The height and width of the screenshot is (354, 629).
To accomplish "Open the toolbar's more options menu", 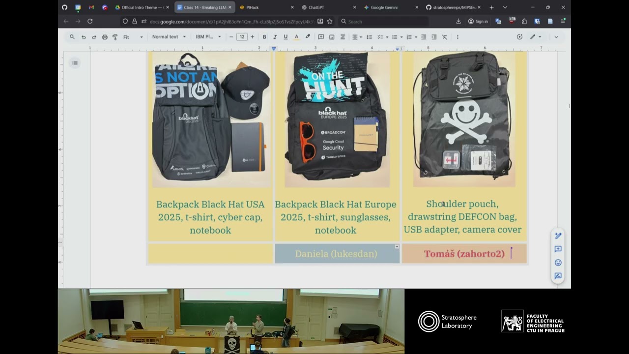I will tap(457, 37).
